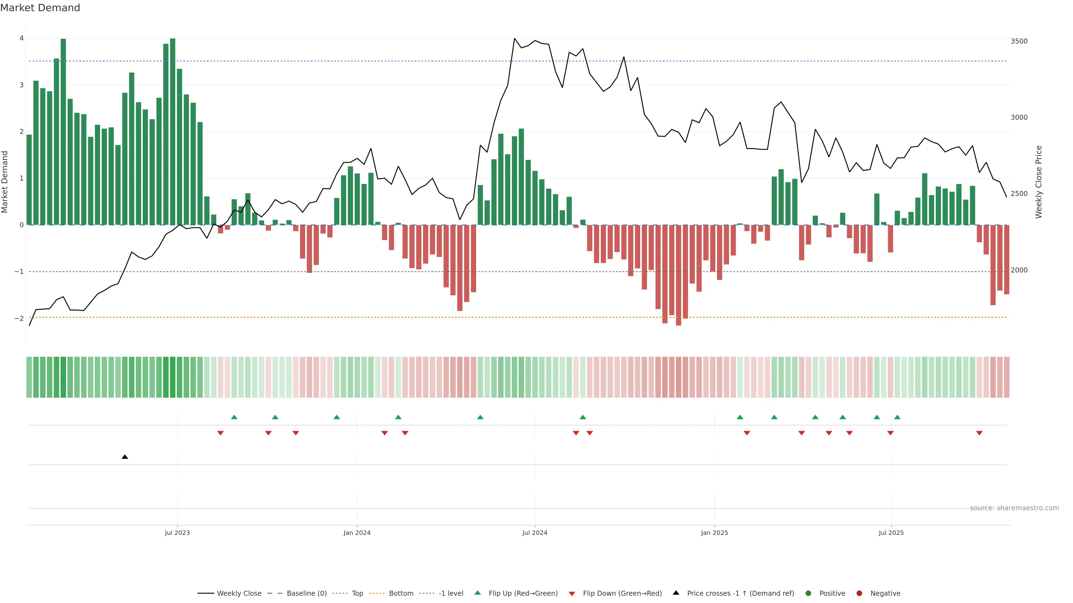Click the lone black triangle marker on chart
1073x603 pixels.
pos(125,457)
